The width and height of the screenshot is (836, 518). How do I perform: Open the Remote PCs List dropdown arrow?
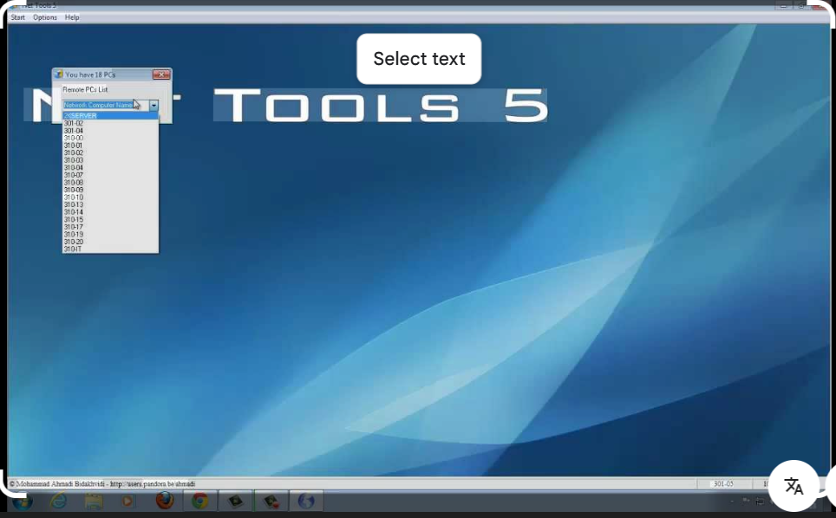coord(153,105)
